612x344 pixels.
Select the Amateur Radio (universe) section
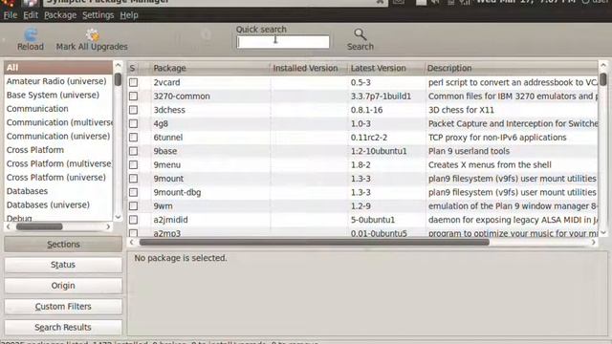(x=56, y=81)
